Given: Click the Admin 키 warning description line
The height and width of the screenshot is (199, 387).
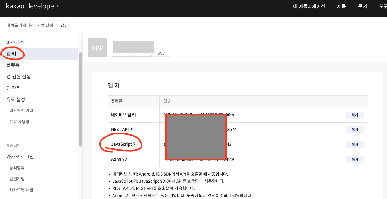Looking at the screenshot, I should (x=182, y=196).
